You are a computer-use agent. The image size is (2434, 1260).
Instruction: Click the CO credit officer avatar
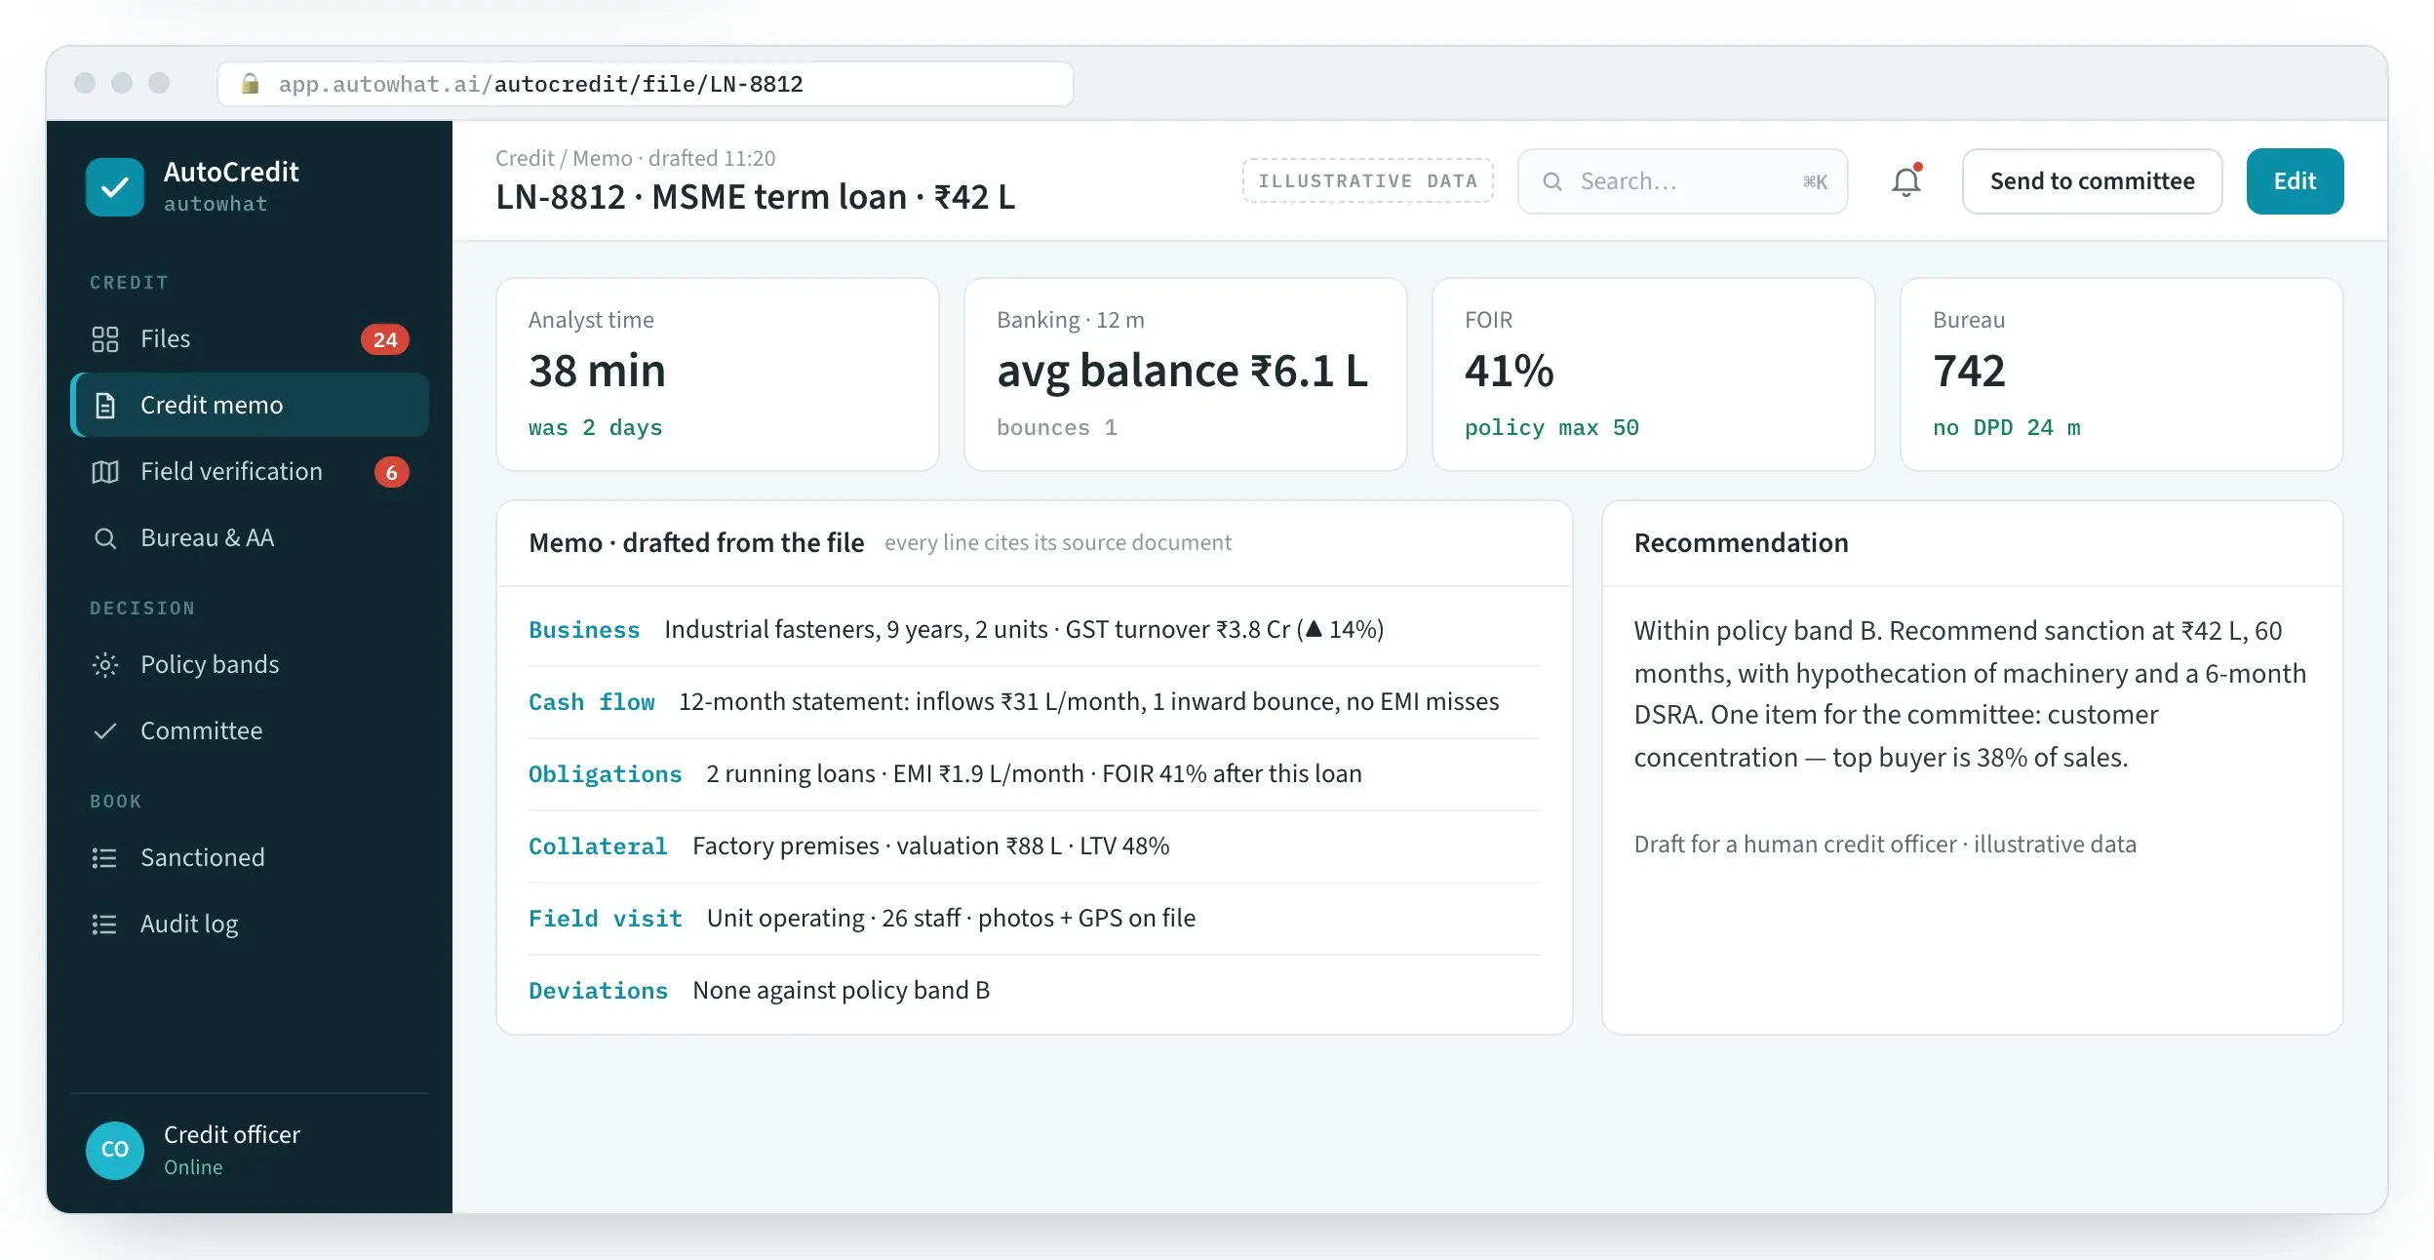click(x=115, y=1150)
